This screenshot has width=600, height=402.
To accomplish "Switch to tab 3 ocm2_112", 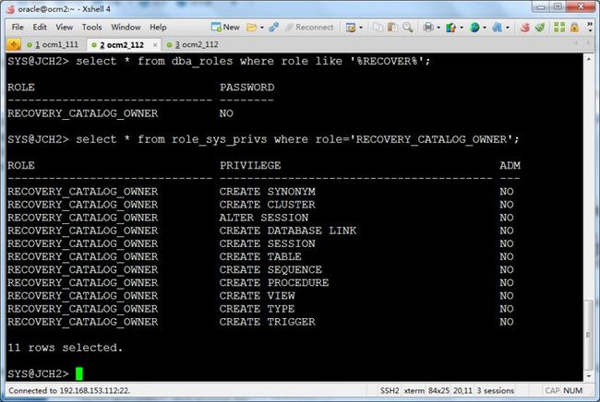I will 194,44.
